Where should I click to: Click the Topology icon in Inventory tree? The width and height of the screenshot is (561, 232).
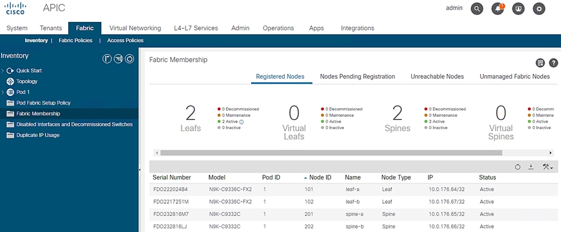pos(10,82)
